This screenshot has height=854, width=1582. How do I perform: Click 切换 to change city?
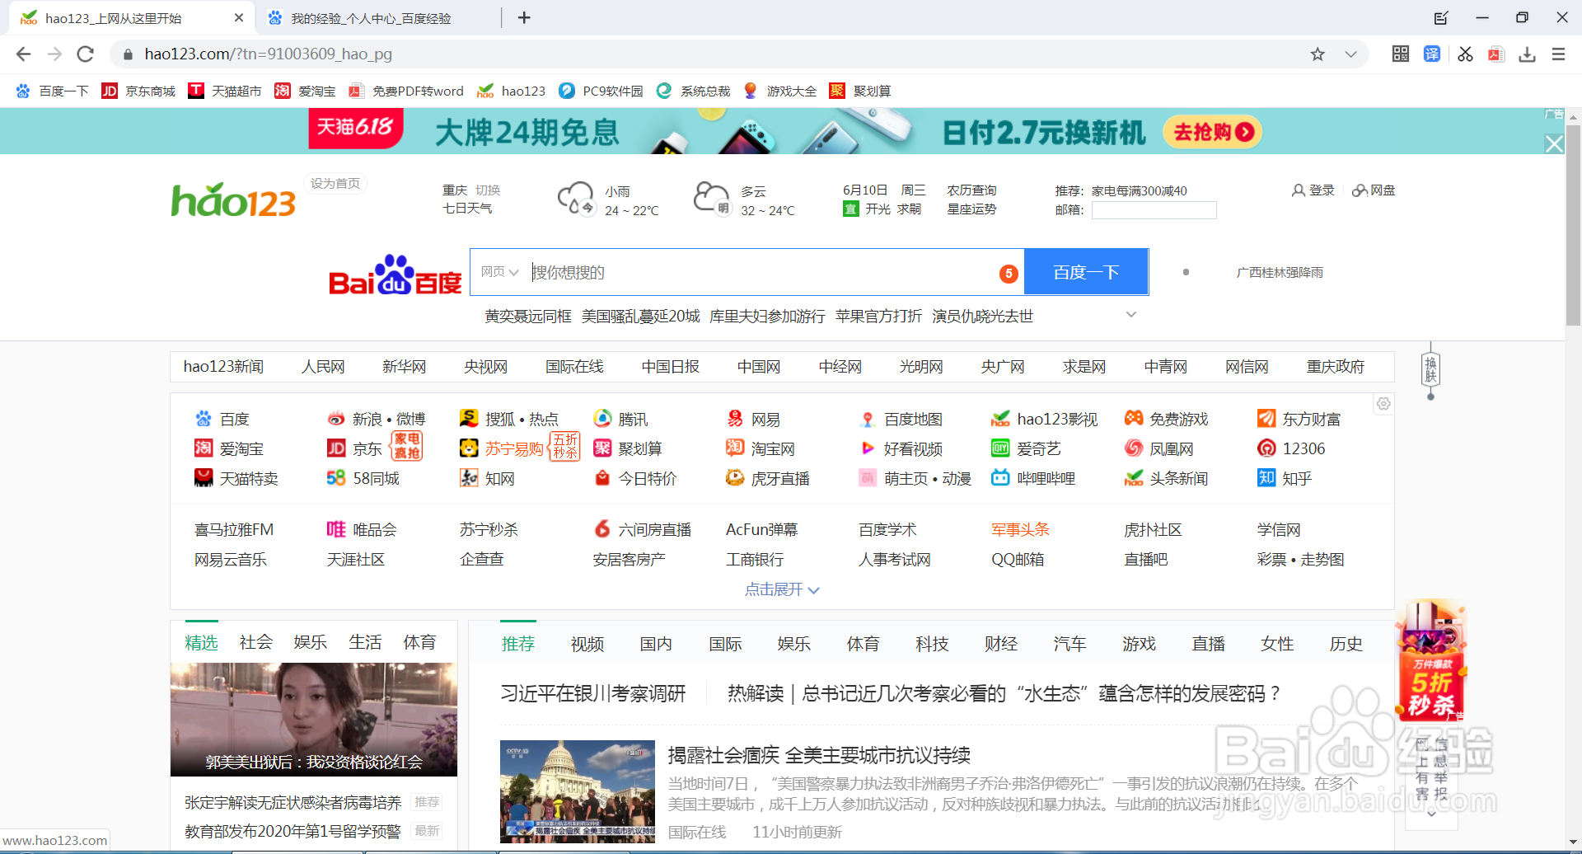(x=488, y=190)
